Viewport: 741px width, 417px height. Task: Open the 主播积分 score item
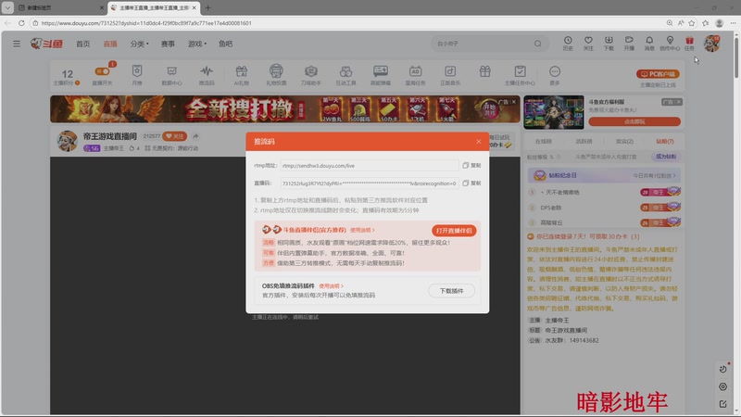tap(67, 77)
